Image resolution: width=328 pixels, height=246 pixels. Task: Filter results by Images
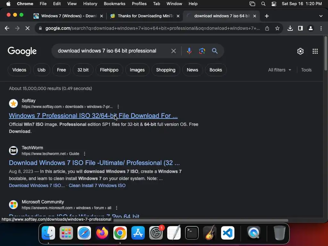pyautogui.click(x=137, y=70)
